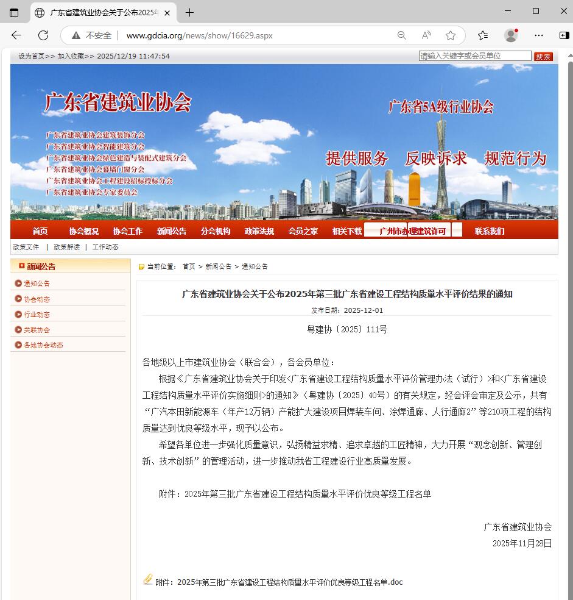Open a new browser tab

[x=189, y=12]
